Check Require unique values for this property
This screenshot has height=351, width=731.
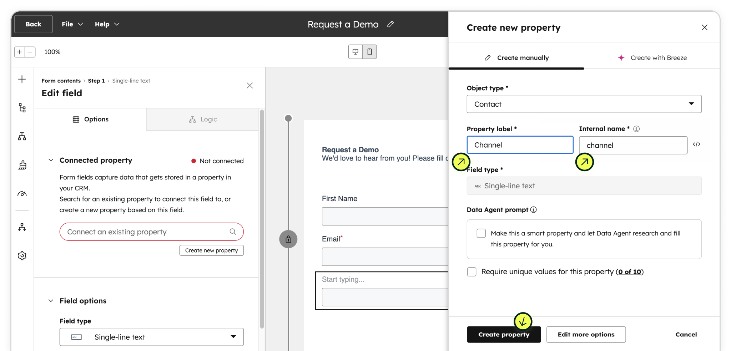[472, 272]
